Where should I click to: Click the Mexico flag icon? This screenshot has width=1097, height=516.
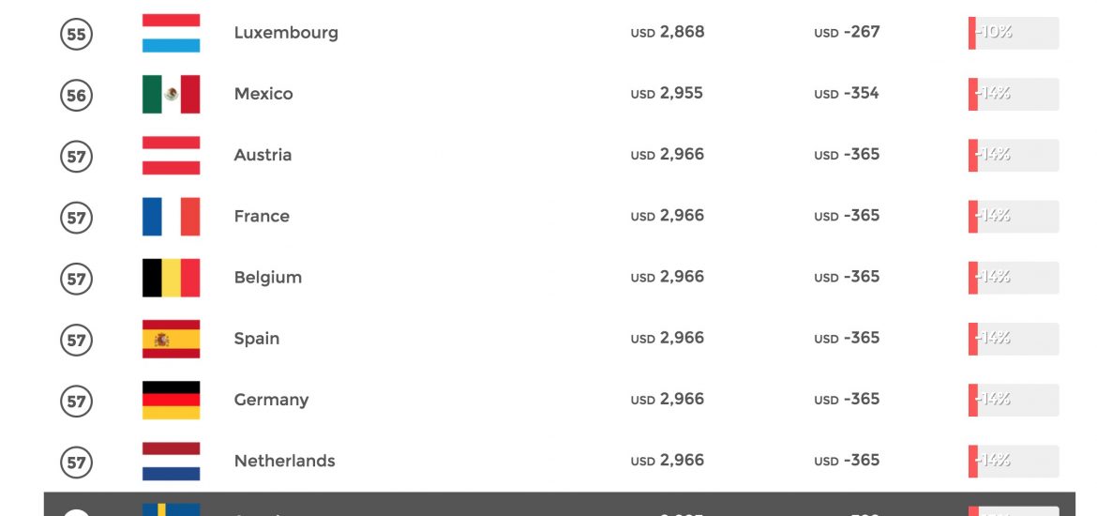click(171, 94)
